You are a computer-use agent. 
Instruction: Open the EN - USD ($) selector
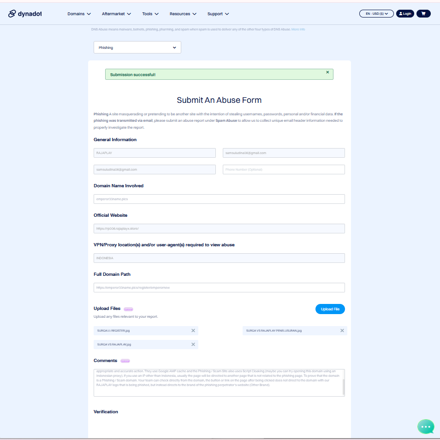pos(376,13)
